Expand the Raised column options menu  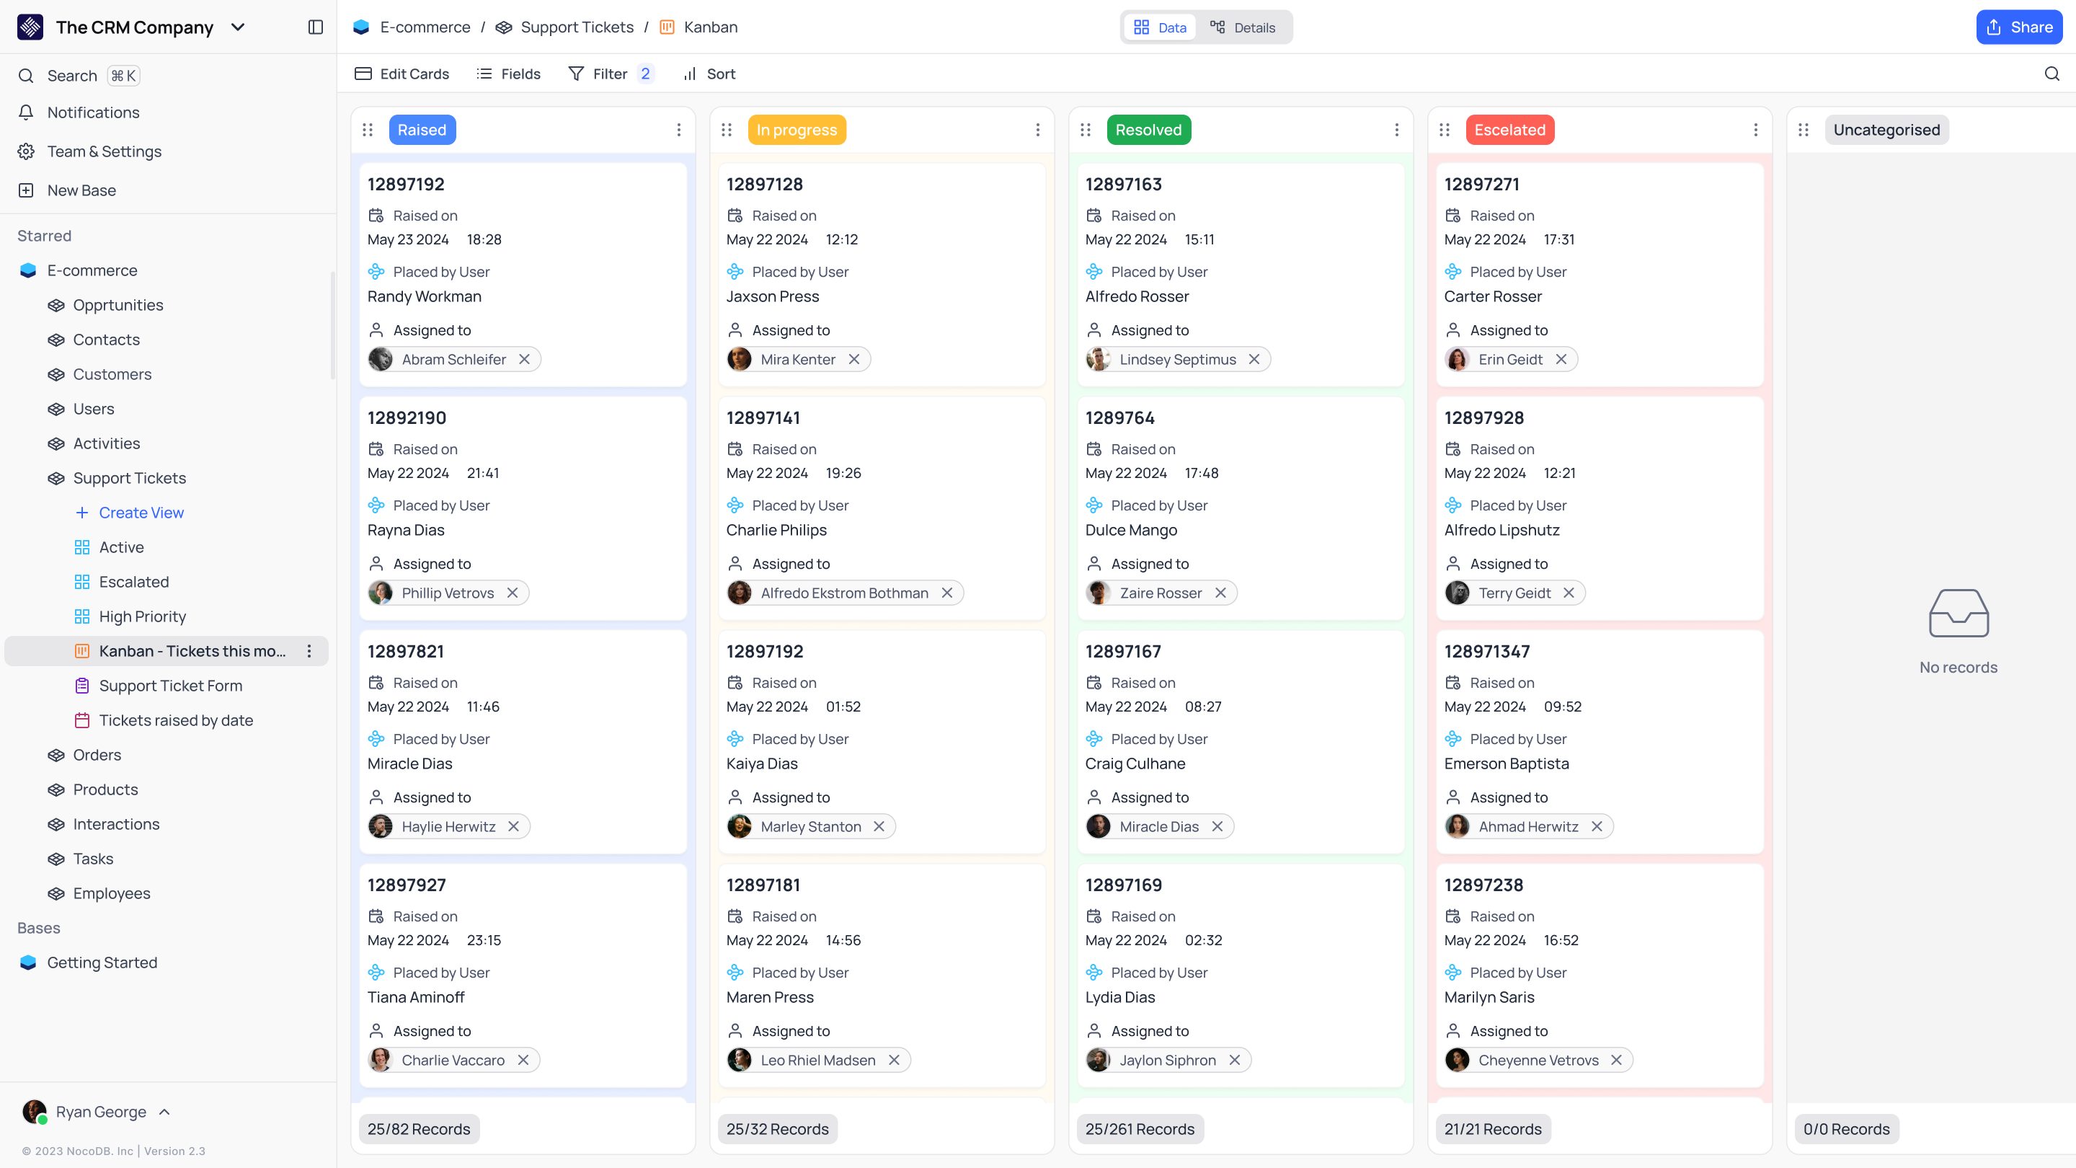(x=680, y=130)
